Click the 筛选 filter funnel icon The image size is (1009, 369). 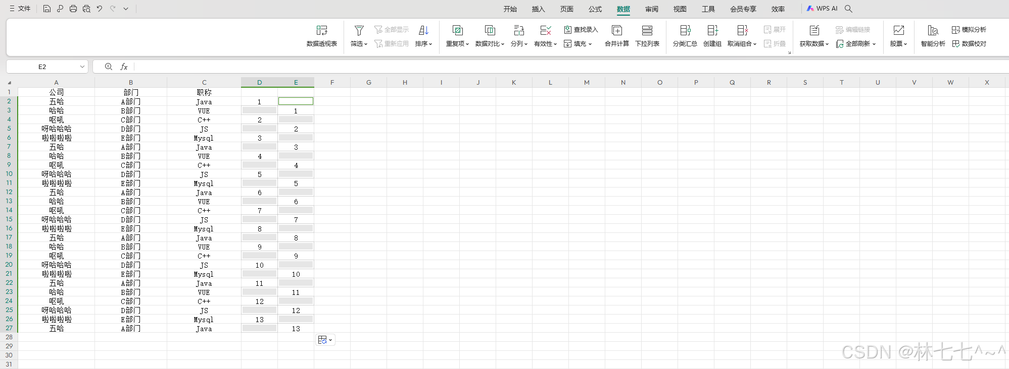pyautogui.click(x=359, y=30)
